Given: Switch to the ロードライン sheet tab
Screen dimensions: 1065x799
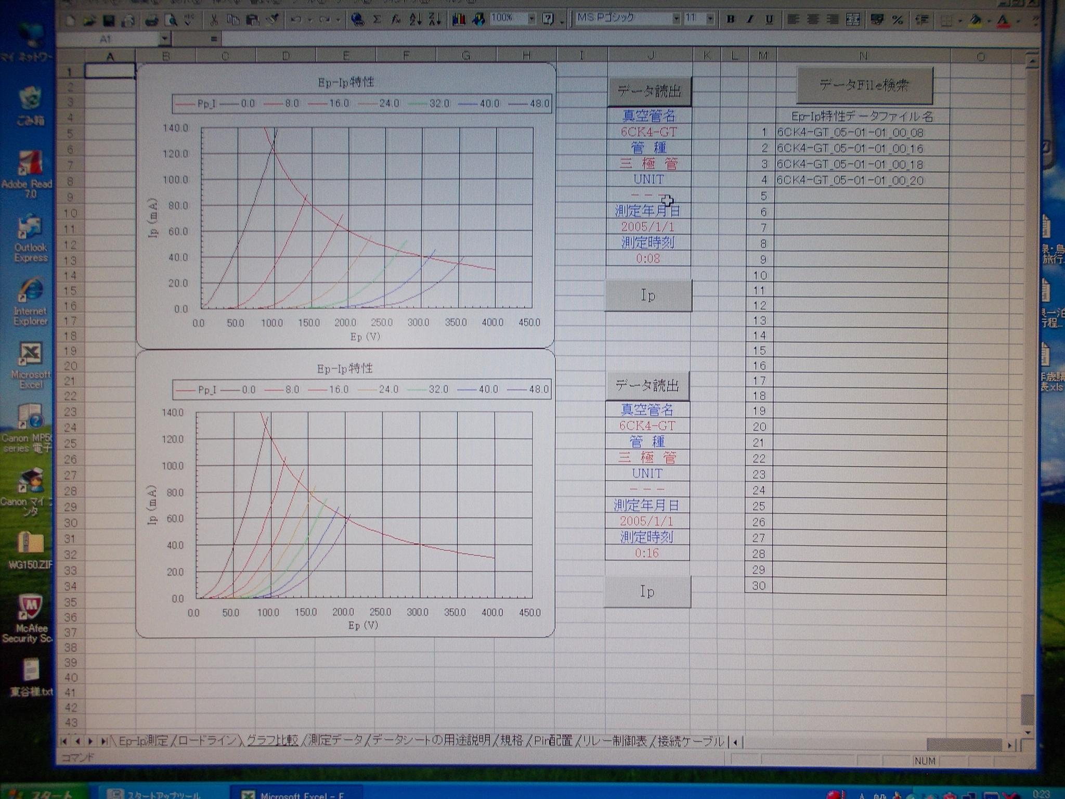Looking at the screenshot, I should click(x=207, y=741).
